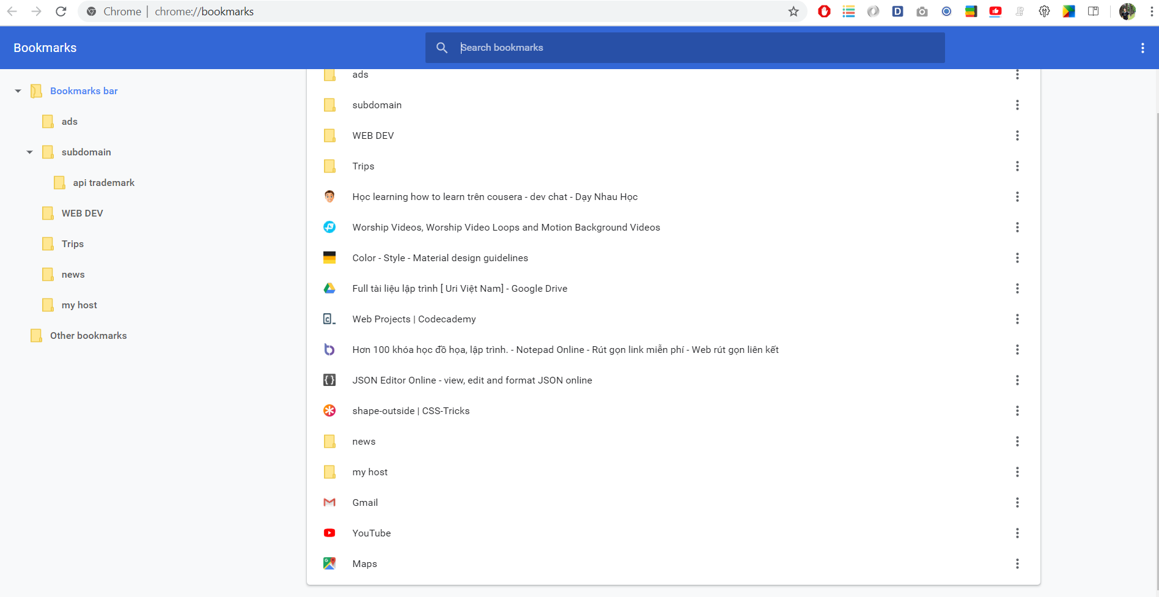1159x597 pixels.
Task: Open the YouTube bookmark
Action: [371, 533]
